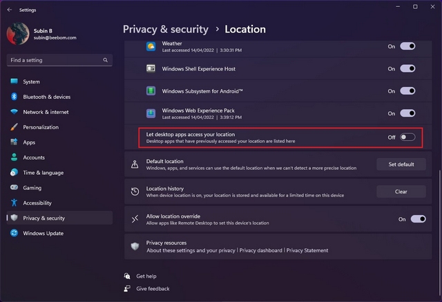Click the Get help icon

pos(127,276)
